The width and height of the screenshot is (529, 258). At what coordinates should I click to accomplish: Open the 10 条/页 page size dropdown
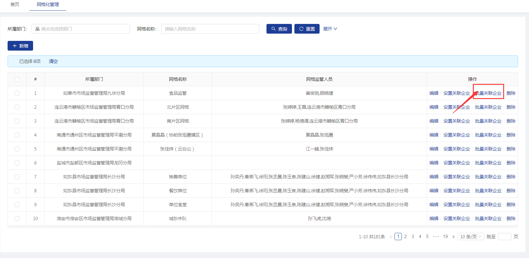pos(471,236)
